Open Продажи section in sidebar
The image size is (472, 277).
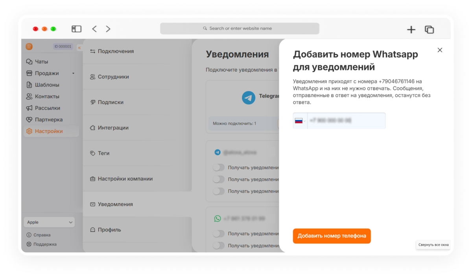coord(47,73)
